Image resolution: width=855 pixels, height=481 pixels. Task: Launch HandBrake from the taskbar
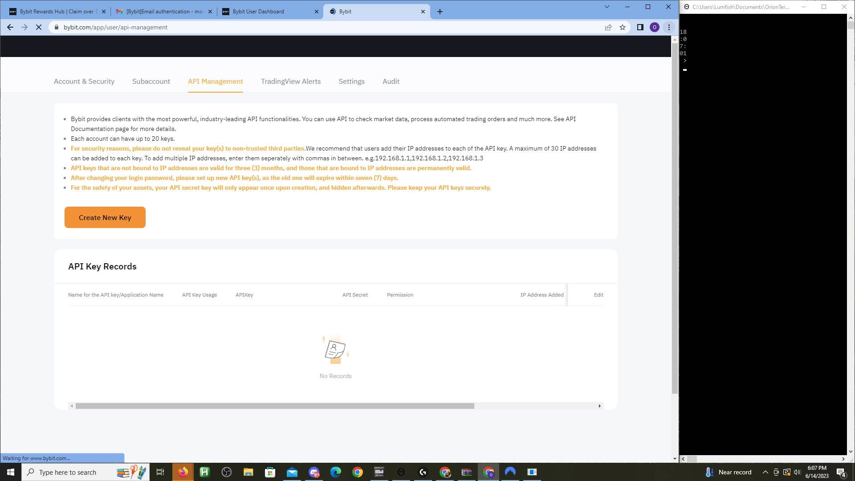click(x=205, y=472)
